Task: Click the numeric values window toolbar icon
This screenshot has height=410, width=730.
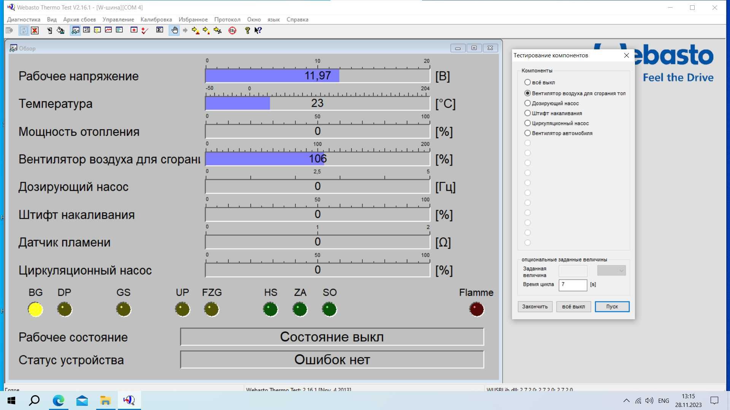Action: click(x=87, y=30)
